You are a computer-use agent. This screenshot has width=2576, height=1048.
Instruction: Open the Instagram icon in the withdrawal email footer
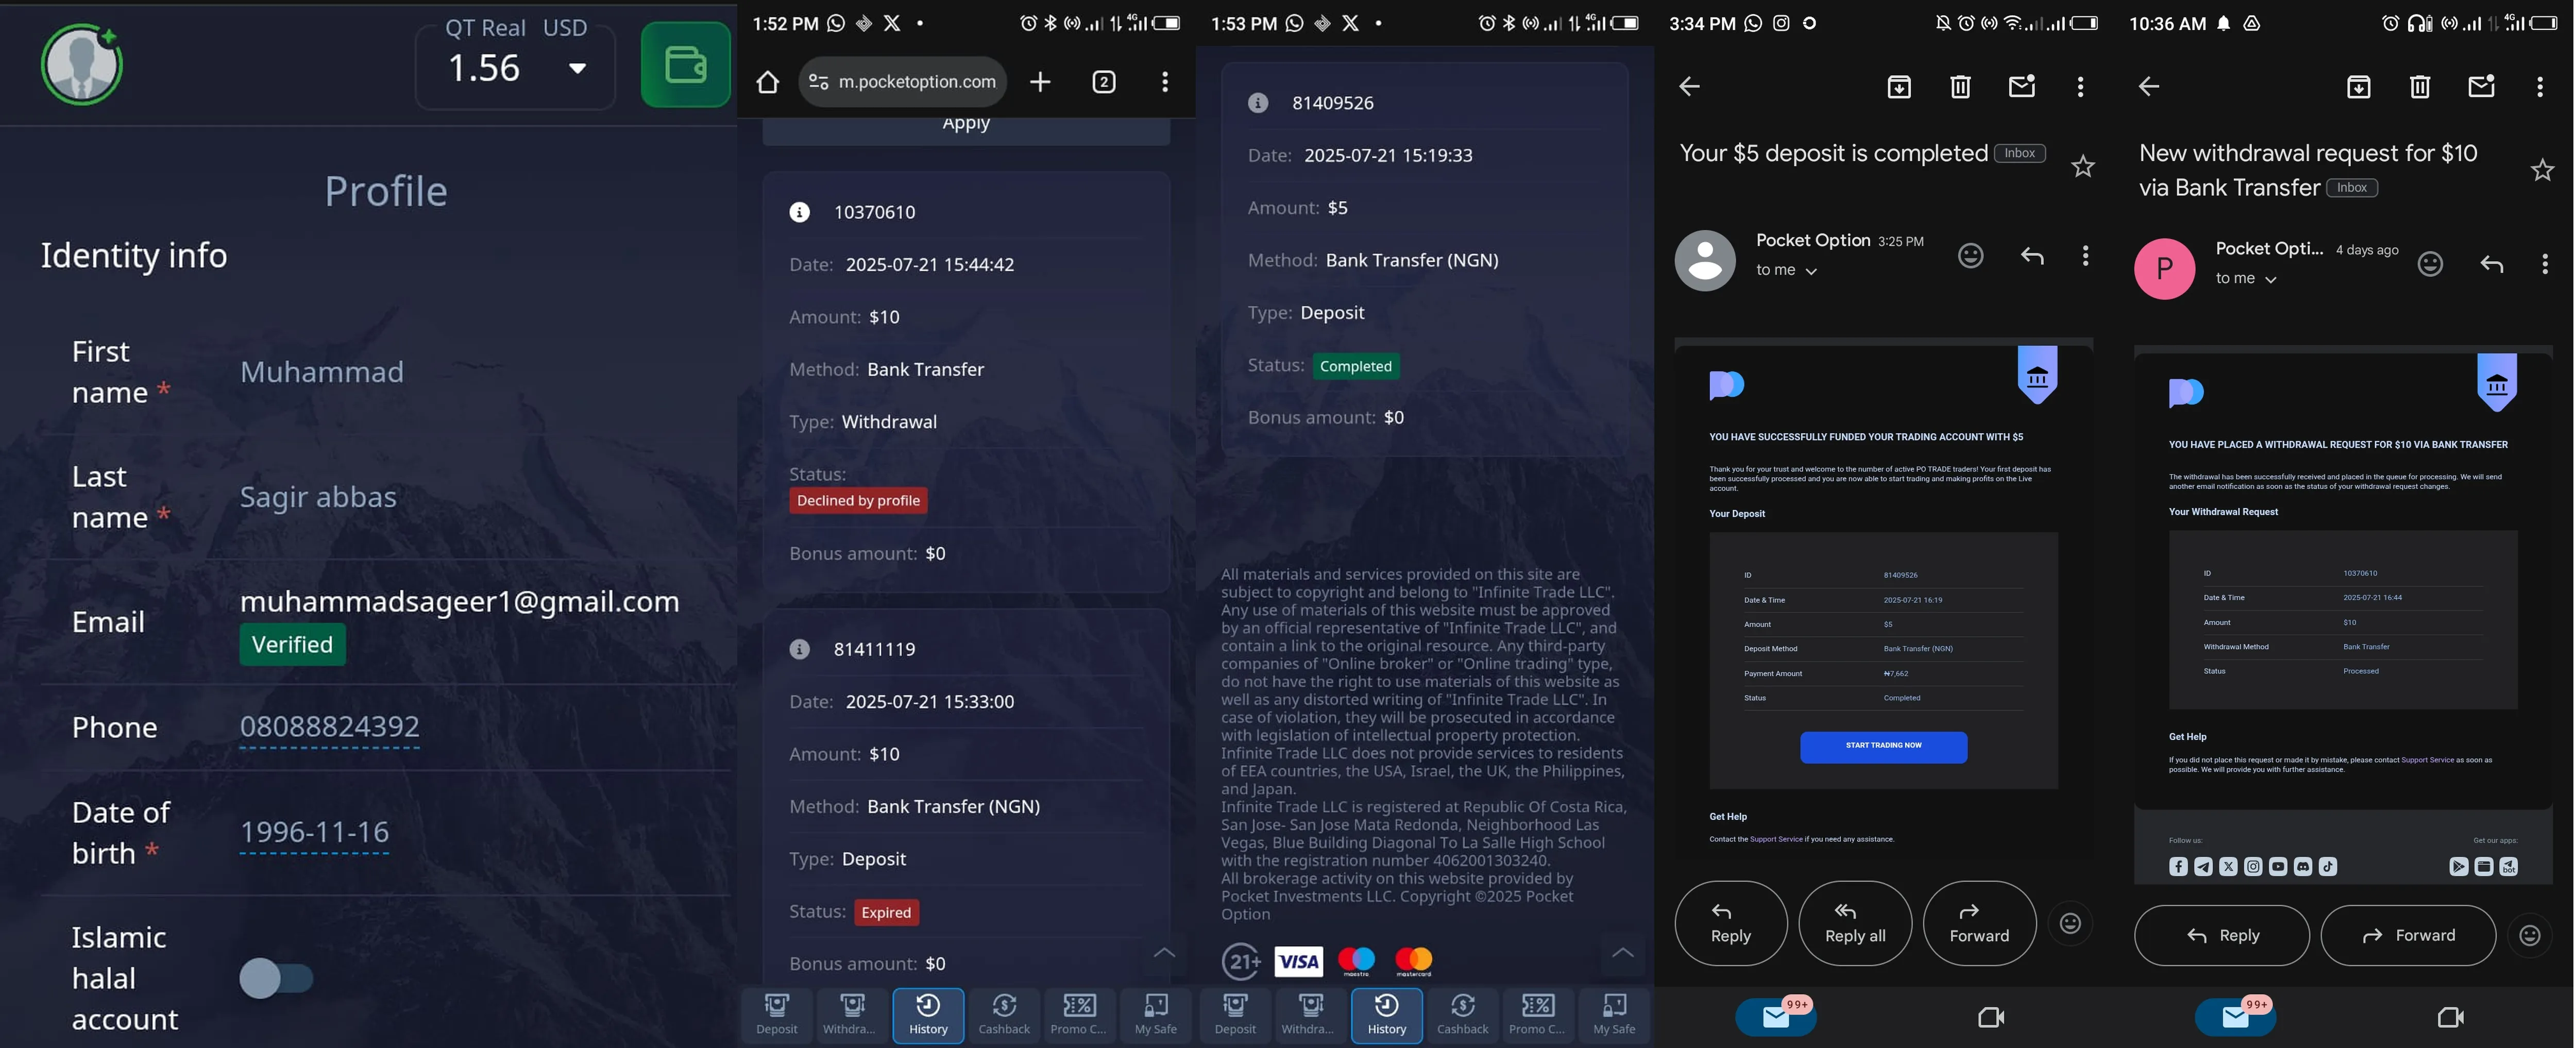coord(2252,866)
